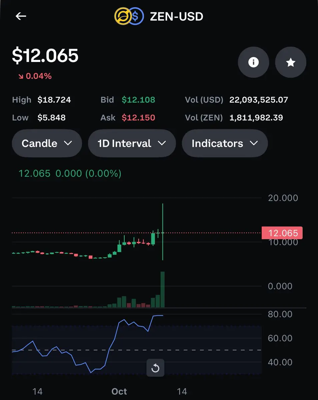The height and width of the screenshot is (400, 318).
Task: Tap the 60.00 RSI axis label
Action: click(x=280, y=338)
